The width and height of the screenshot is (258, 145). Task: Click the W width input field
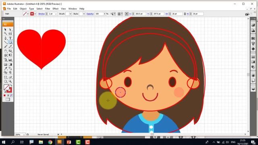tap(177, 14)
